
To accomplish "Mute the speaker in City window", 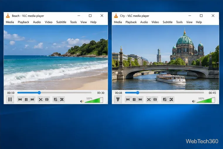I will (x=194, y=101).
